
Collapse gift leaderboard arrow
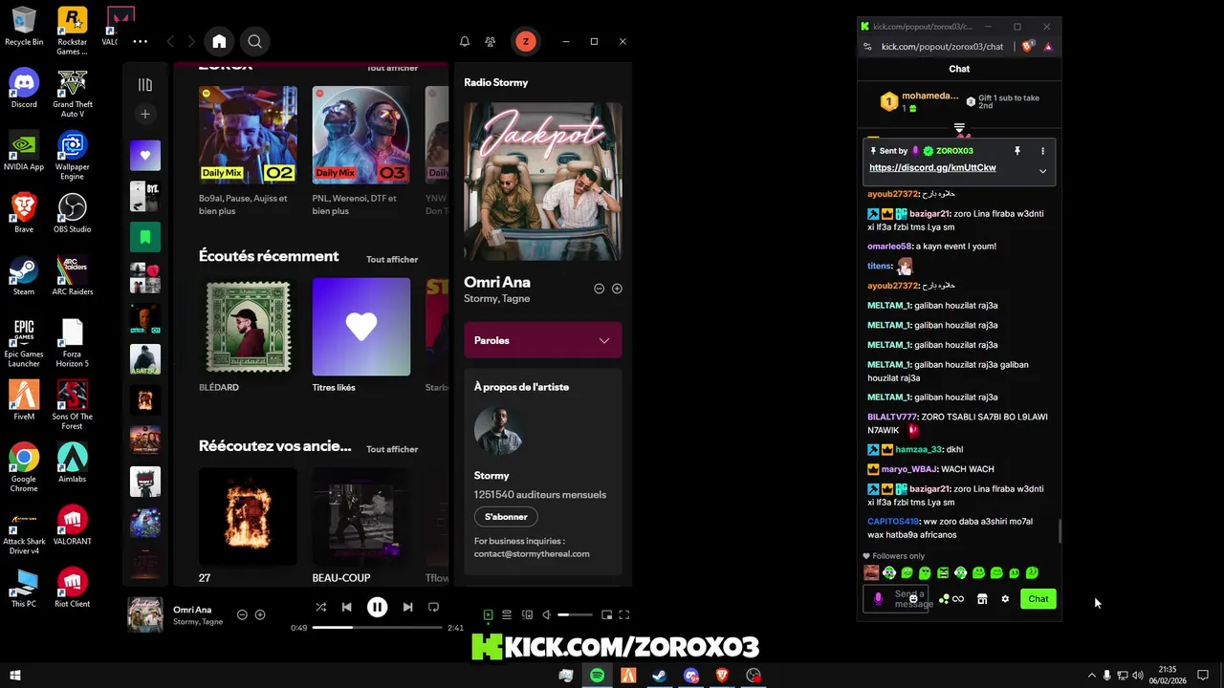pyautogui.click(x=959, y=127)
